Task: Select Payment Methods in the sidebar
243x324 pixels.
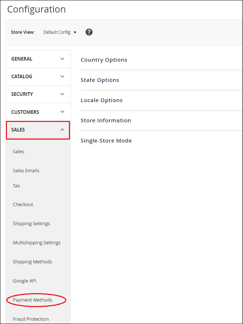Action: 33,300
